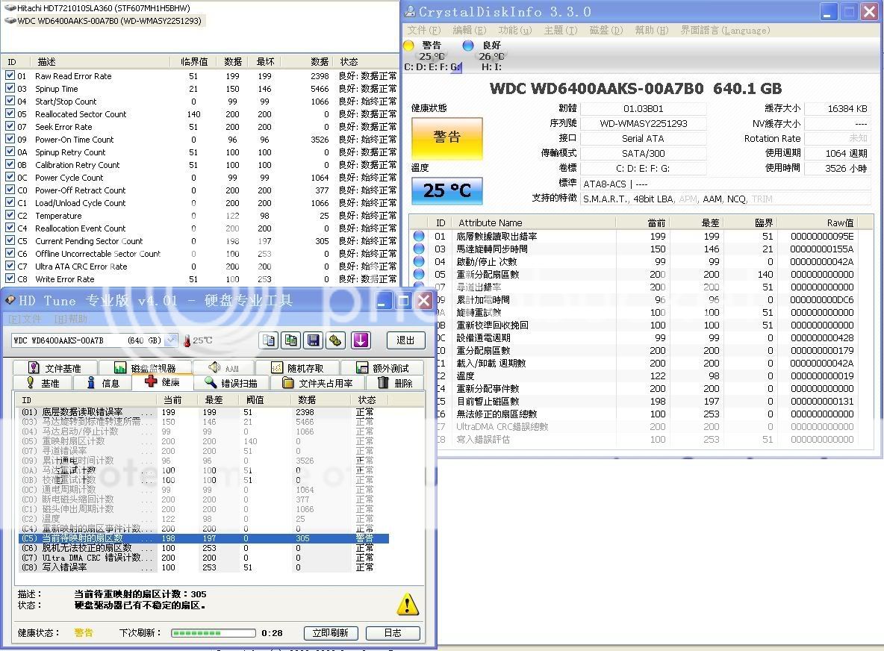Uncheck the Power-On Time Count checkbox

[10, 139]
